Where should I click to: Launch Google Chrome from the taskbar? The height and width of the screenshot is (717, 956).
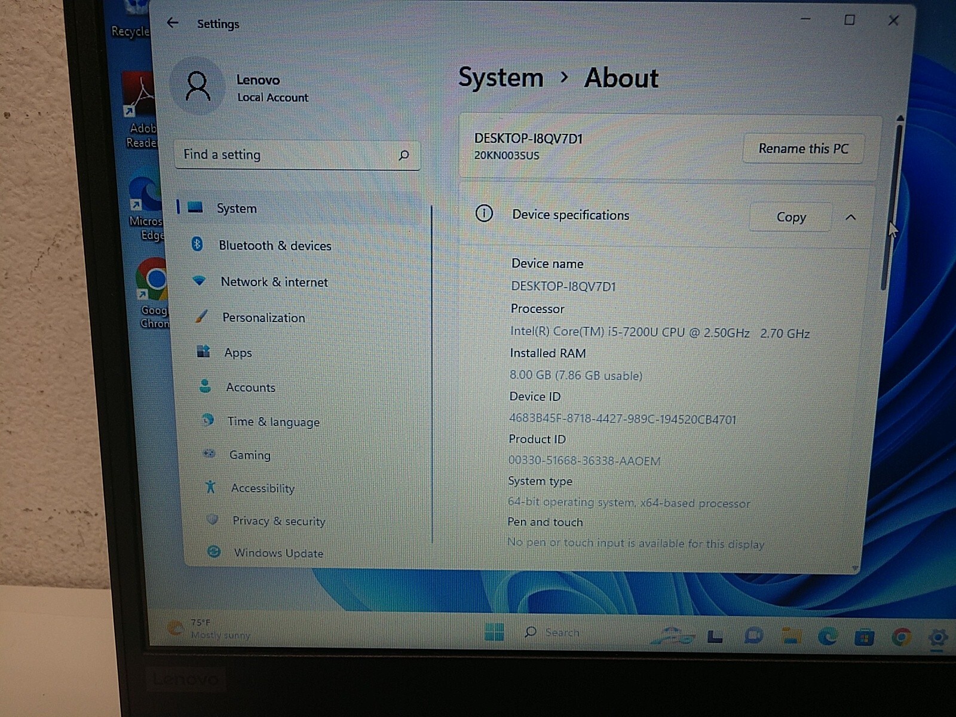pos(901,638)
